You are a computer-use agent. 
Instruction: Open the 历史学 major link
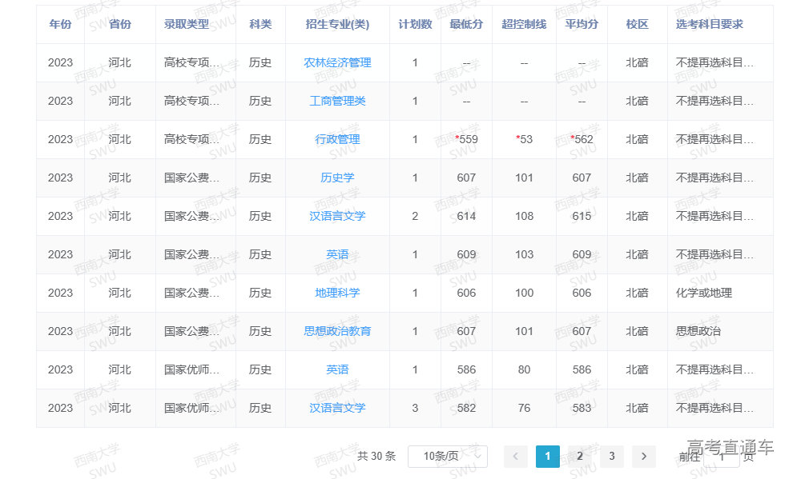click(x=337, y=178)
